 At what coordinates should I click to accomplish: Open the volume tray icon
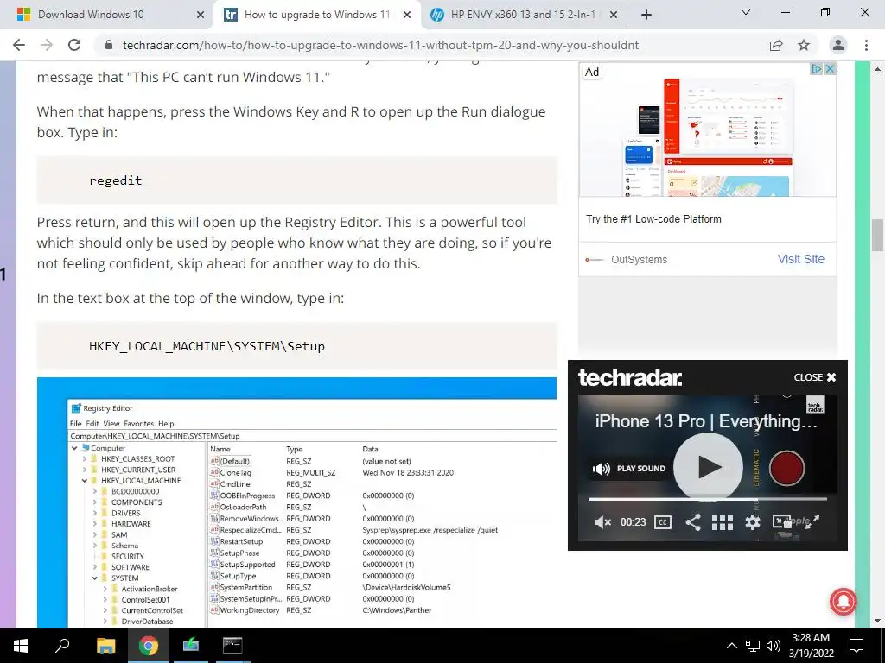(x=774, y=646)
